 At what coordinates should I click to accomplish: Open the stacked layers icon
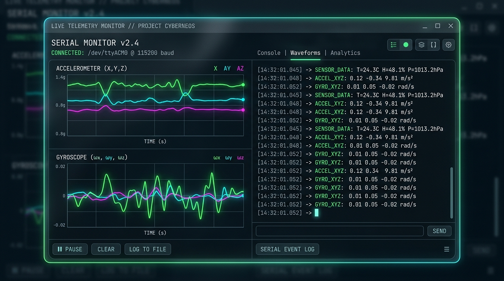(422, 45)
